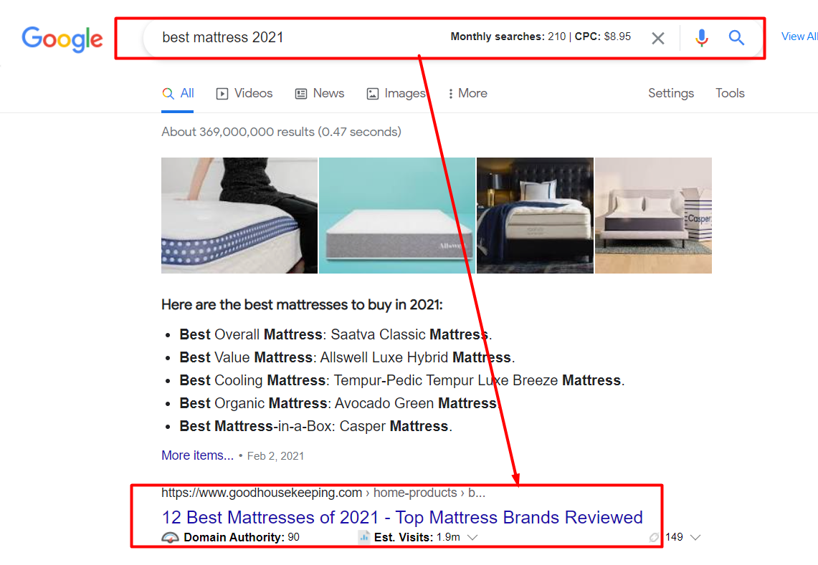Click the Domain Authority speedometer icon
818x565 pixels.
tap(170, 536)
